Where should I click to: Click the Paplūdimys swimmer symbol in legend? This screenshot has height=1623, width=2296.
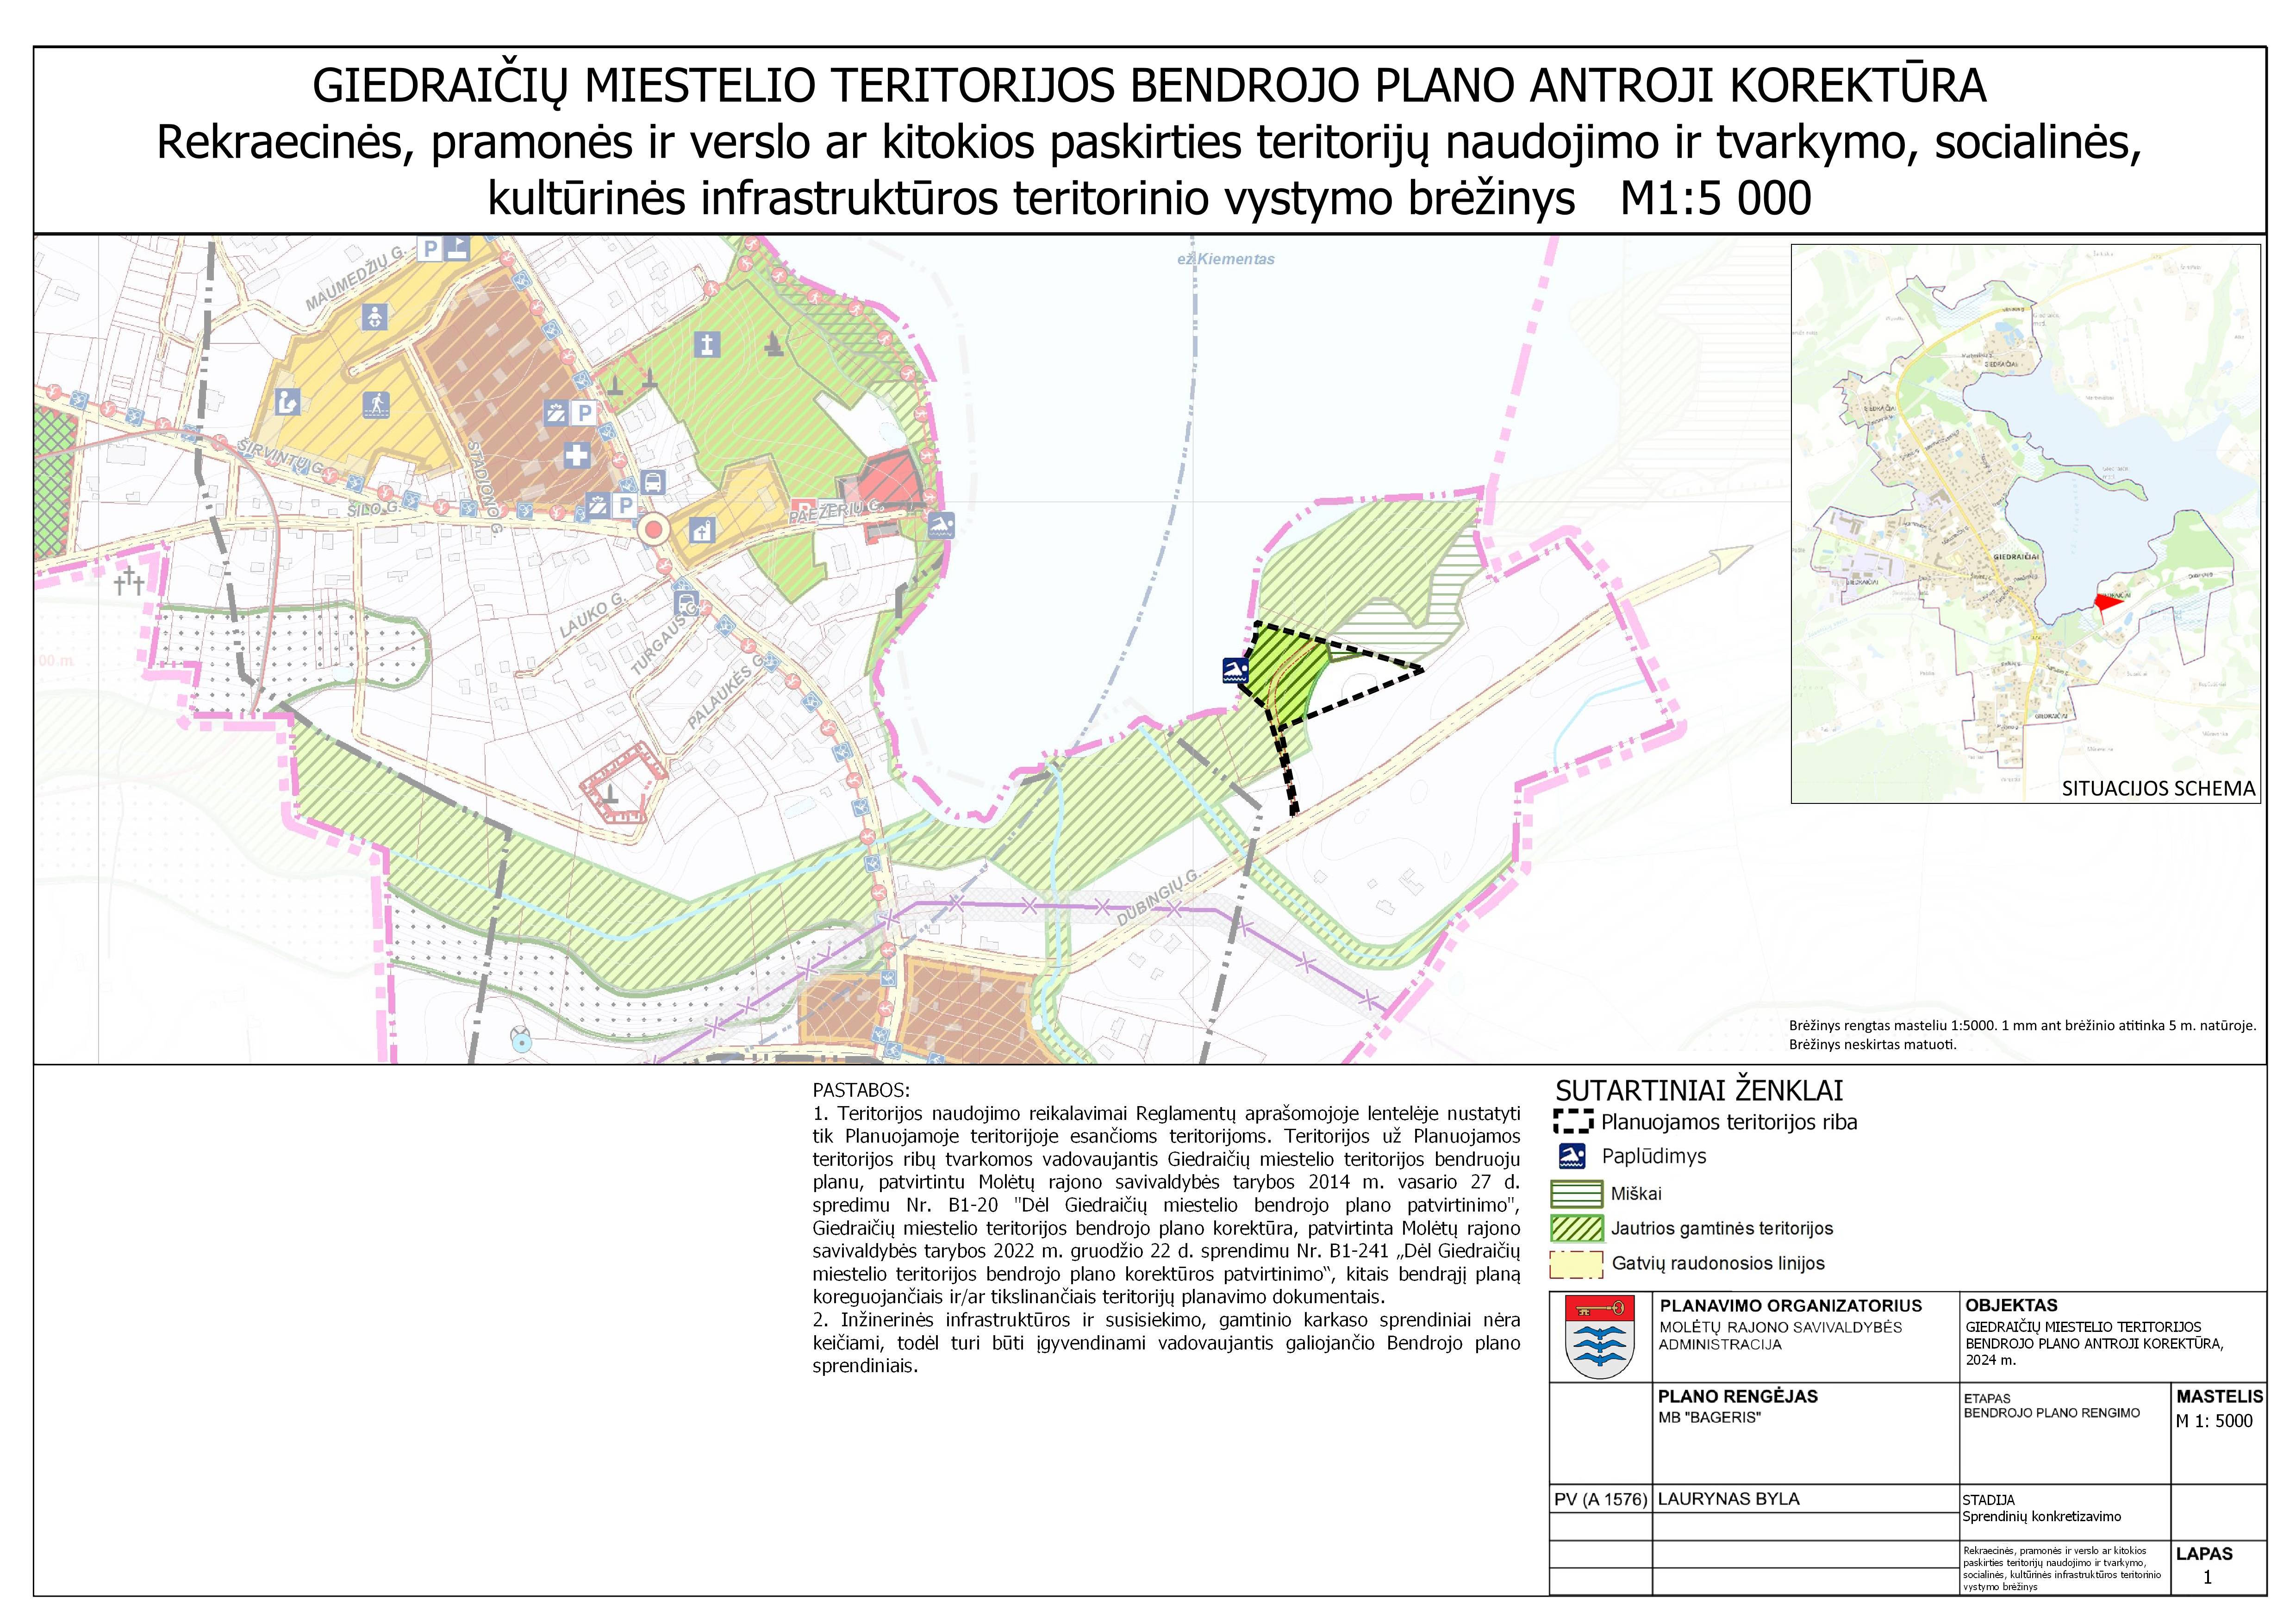click(1572, 1156)
